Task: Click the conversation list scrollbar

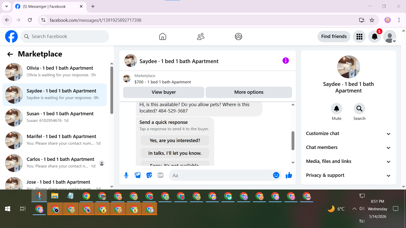Action: click(x=112, y=90)
